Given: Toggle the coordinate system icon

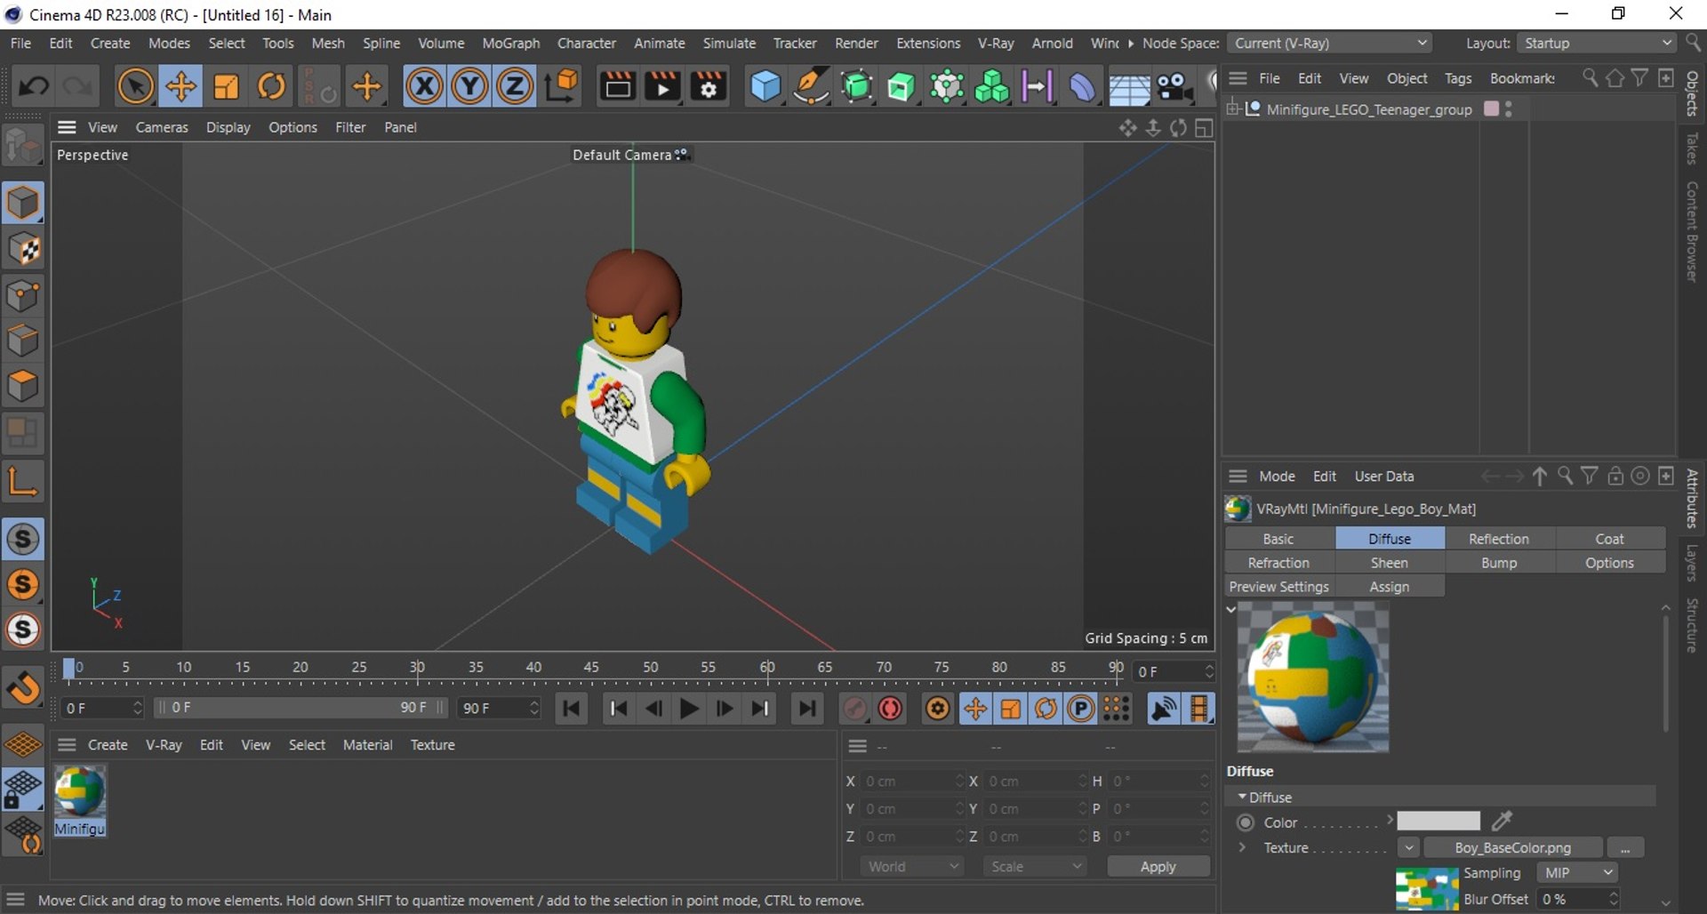Looking at the screenshot, I should pos(562,86).
